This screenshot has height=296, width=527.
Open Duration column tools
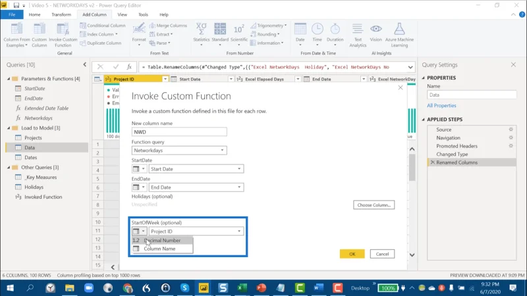pos(335,35)
